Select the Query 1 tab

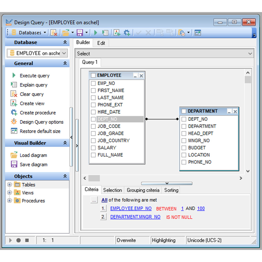tap(90, 62)
